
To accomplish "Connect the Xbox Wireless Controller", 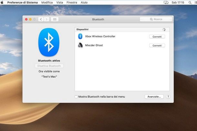I will coord(157,37).
